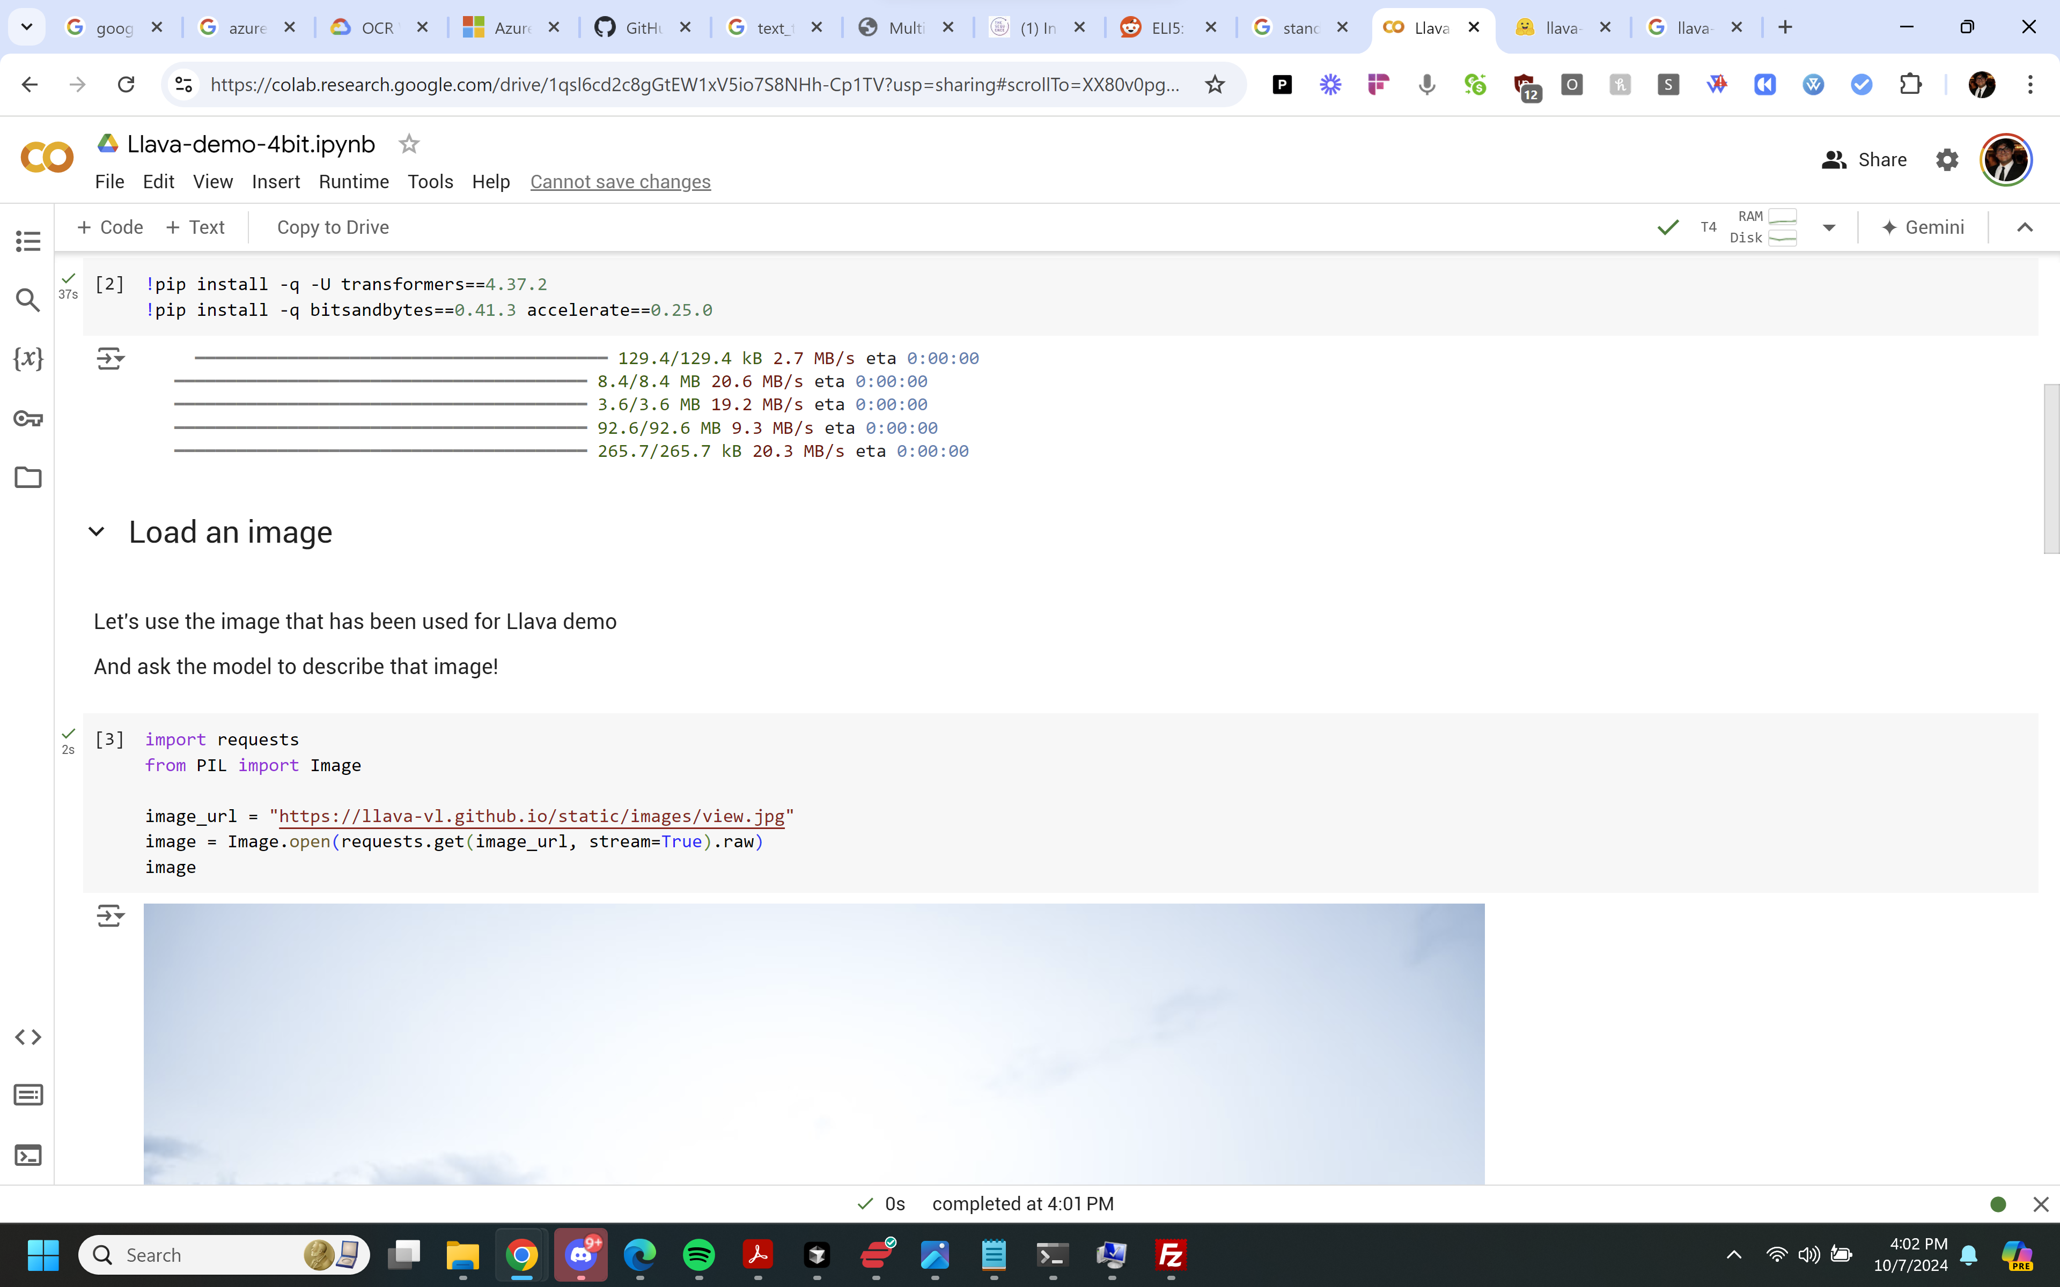This screenshot has height=1287, width=2060.
Task: Click the browser address bar URL
Action: (x=694, y=84)
